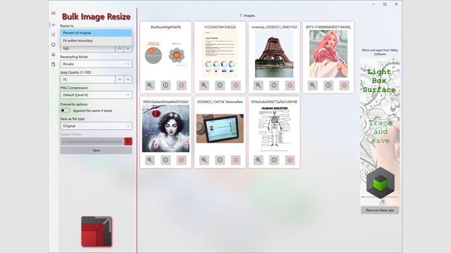Decrease the Jpeg Quality value
This screenshot has width=451, height=253.
coord(128,80)
